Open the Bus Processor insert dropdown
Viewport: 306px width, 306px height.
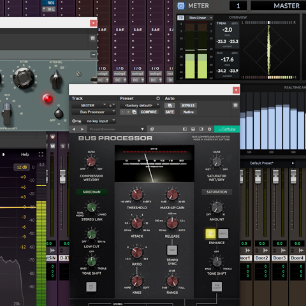point(93,112)
